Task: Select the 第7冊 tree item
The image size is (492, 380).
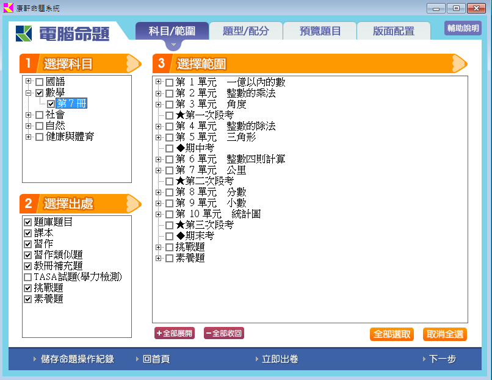Action: click(71, 104)
